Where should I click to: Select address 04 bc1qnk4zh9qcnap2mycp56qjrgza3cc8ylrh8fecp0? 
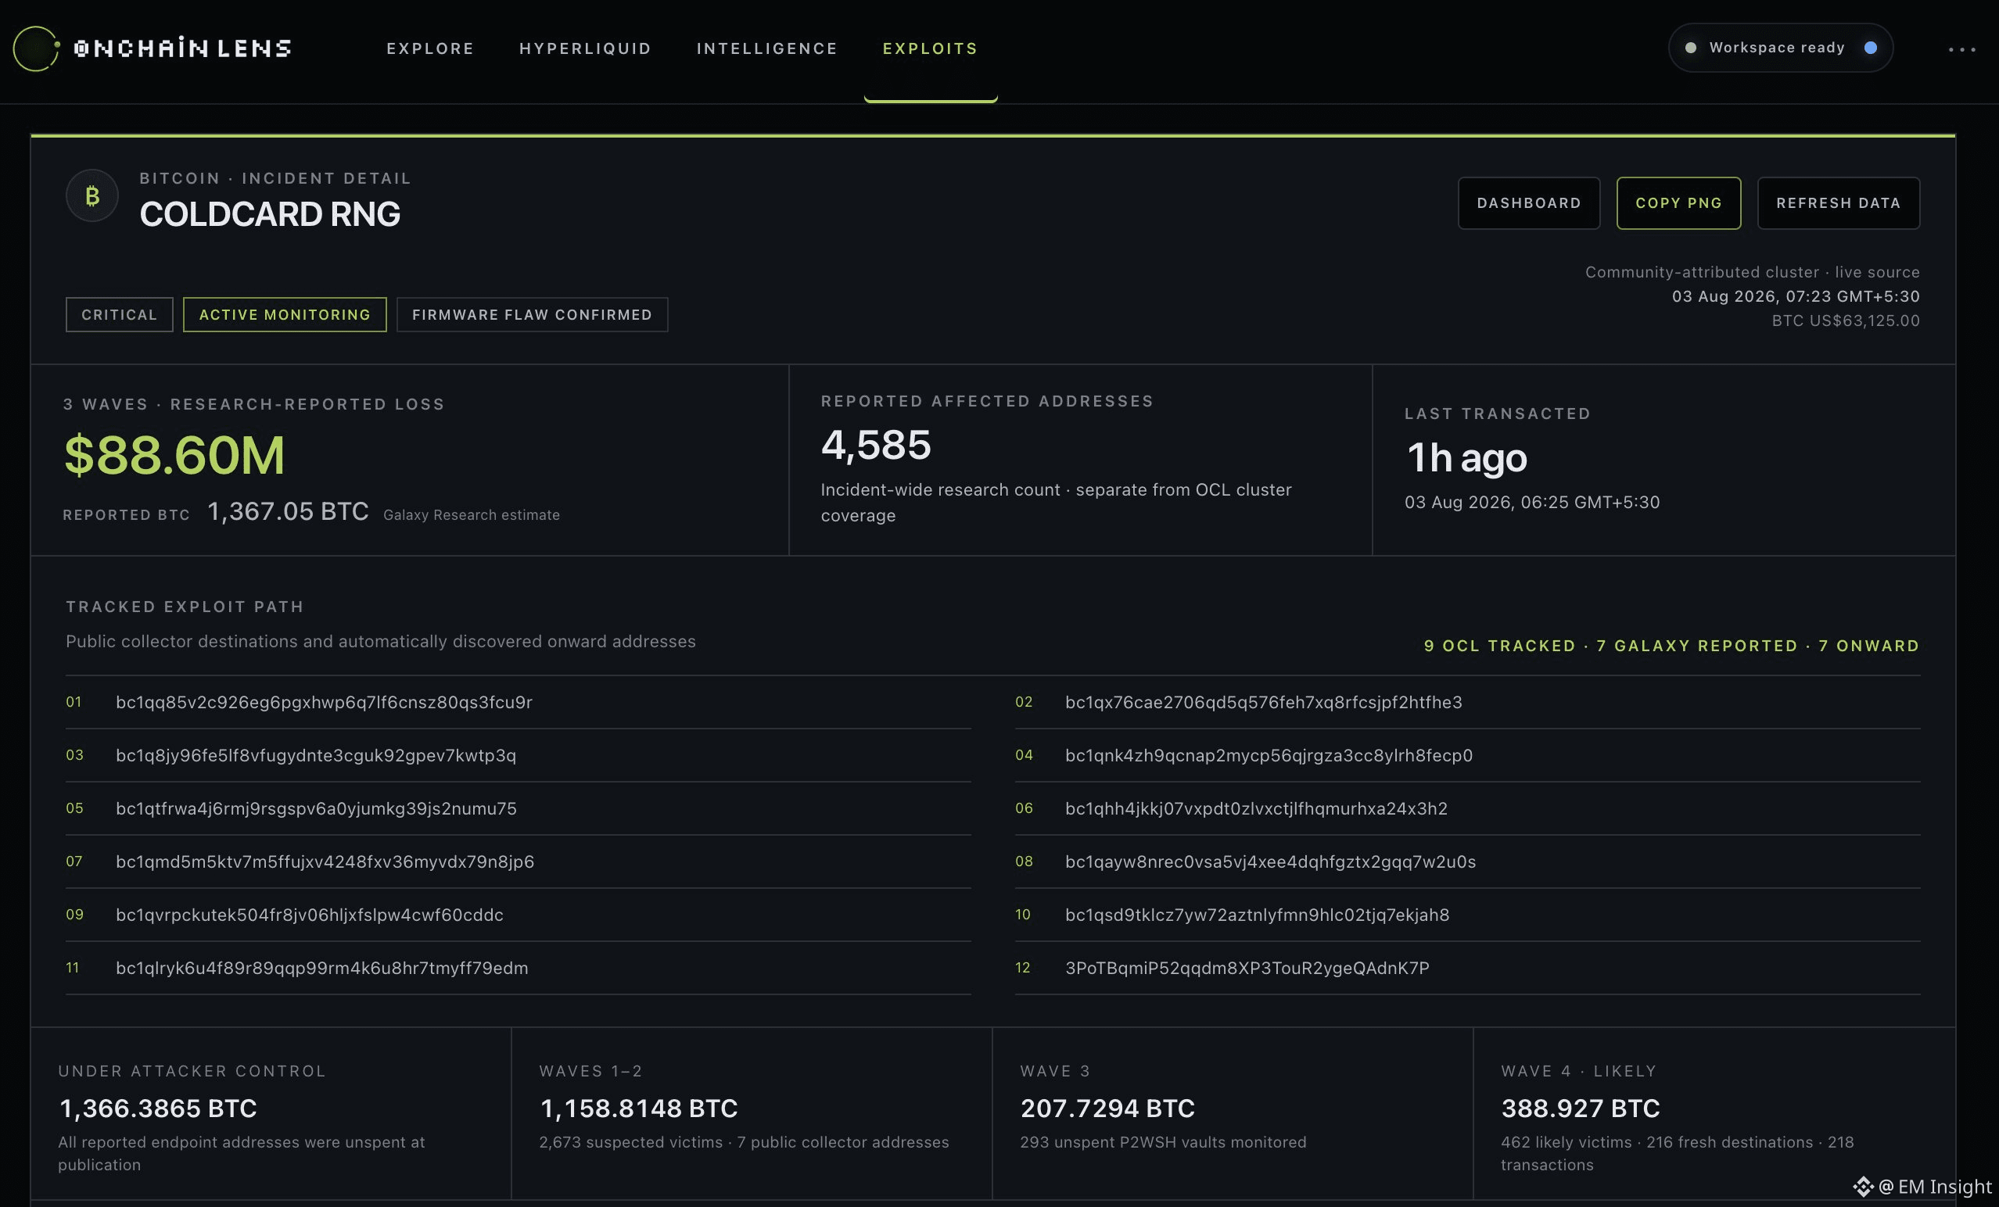click(1467, 755)
